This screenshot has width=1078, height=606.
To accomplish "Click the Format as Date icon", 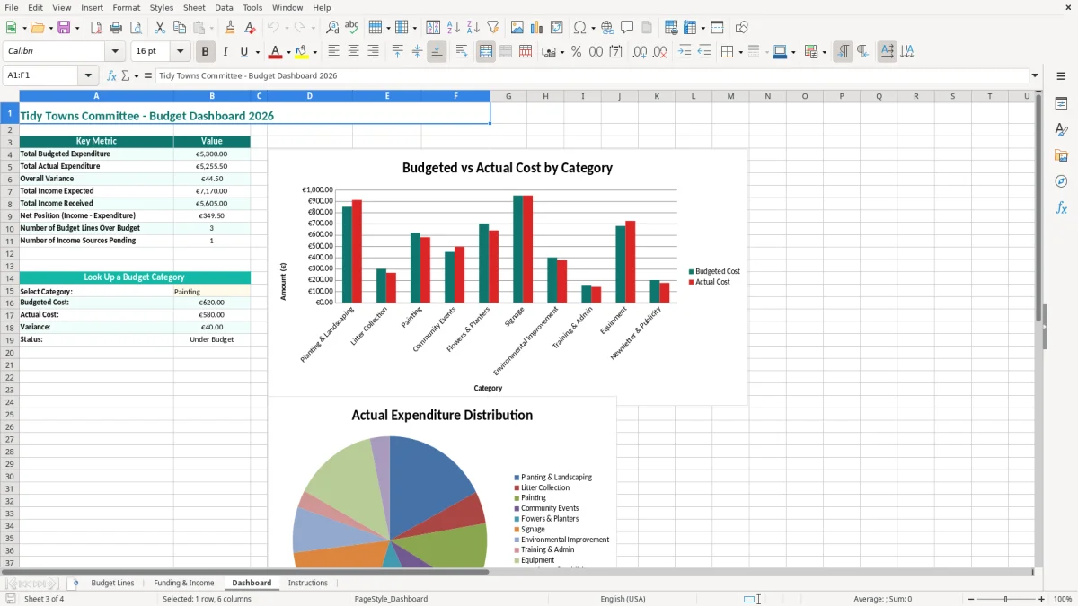I will [x=615, y=52].
